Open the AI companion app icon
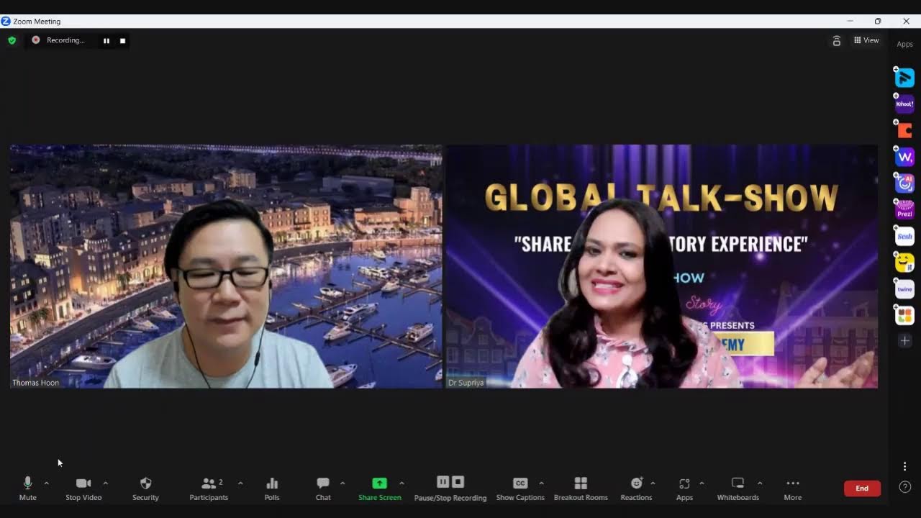This screenshot has height=518, width=921. click(x=904, y=183)
